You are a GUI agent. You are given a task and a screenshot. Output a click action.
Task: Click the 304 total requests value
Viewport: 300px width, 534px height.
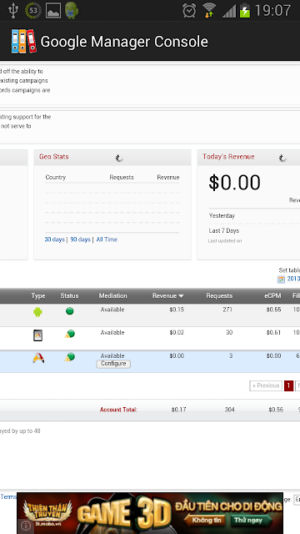click(230, 410)
